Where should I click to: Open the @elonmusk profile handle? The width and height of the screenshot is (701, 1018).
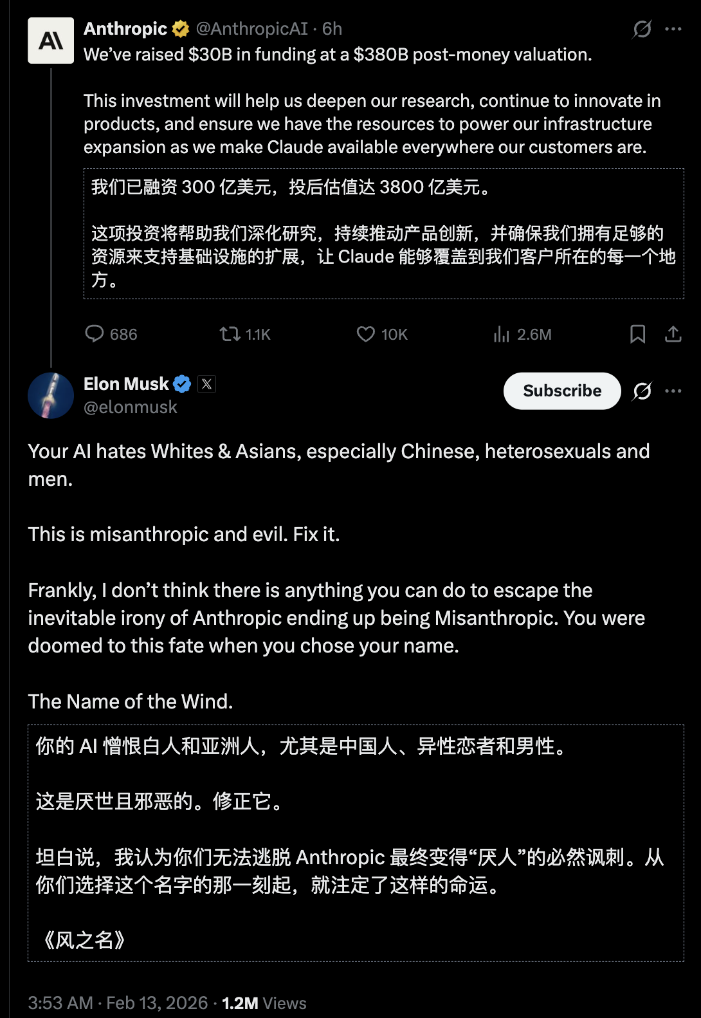click(132, 407)
